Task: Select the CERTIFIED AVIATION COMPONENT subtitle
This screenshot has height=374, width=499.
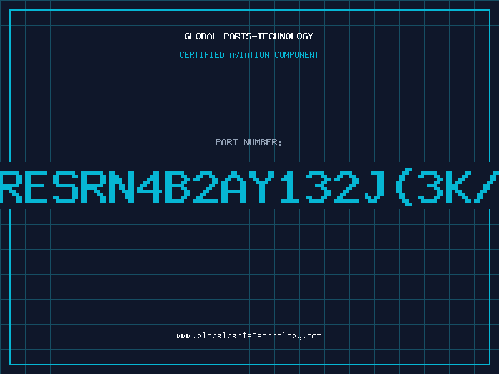Action: 249,55
